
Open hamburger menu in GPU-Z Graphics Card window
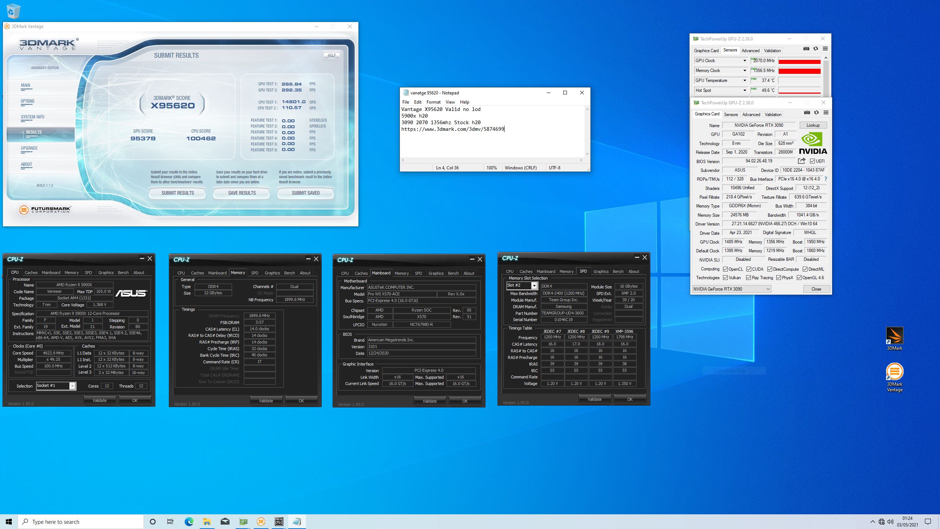(x=826, y=113)
